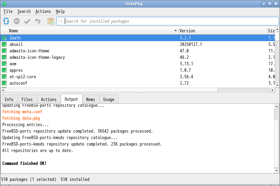Click package list scroll down arrow
Screen dimensions: 280x186
point(277,85)
